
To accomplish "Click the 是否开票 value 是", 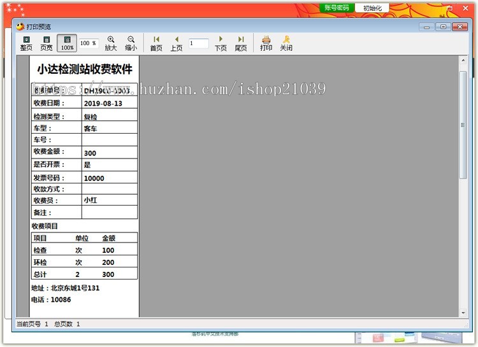I will tap(87, 165).
